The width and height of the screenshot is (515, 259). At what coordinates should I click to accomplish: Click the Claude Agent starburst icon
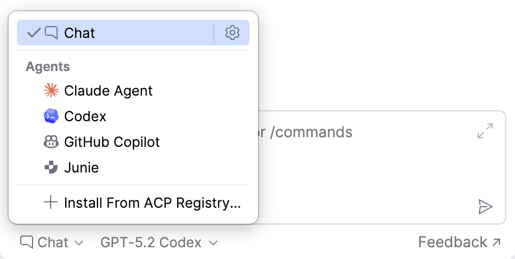click(x=51, y=90)
